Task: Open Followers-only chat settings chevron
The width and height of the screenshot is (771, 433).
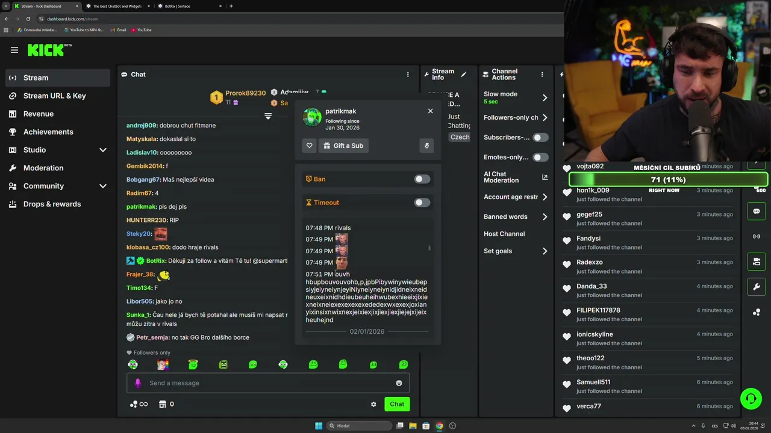Action: coord(545,117)
